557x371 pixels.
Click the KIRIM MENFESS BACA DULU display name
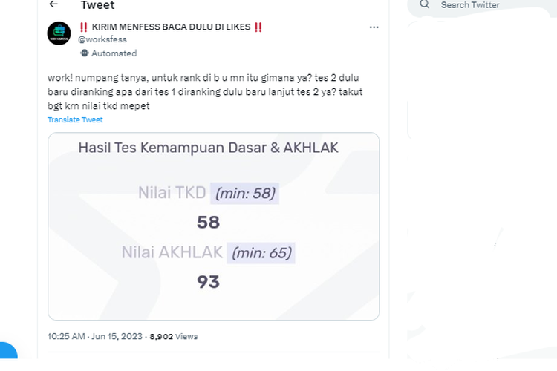tap(171, 27)
